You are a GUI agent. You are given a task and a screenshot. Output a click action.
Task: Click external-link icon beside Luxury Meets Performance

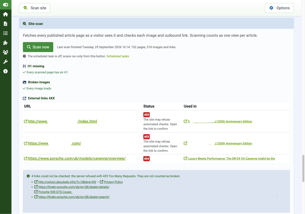coord(185,158)
